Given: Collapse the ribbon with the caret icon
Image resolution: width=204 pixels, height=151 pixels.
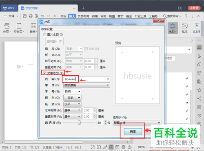Looking at the screenshot, I should 198,16.
